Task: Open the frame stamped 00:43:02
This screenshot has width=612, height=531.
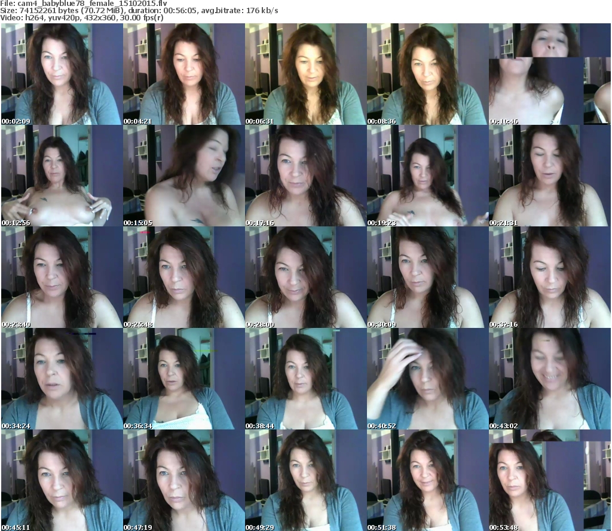Action: click(550, 379)
